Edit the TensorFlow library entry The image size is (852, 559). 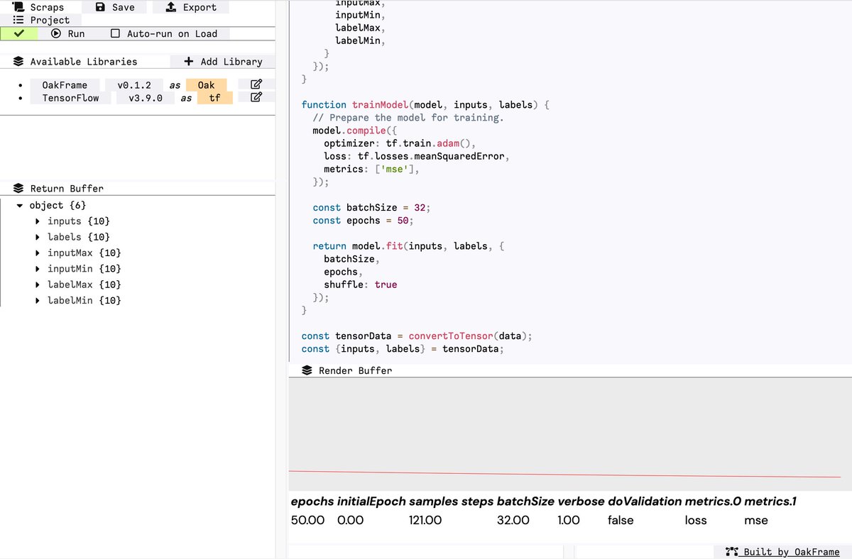tap(256, 97)
